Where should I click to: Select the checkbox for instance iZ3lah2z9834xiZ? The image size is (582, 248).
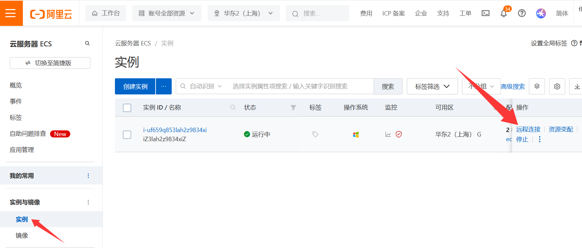pyautogui.click(x=127, y=135)
